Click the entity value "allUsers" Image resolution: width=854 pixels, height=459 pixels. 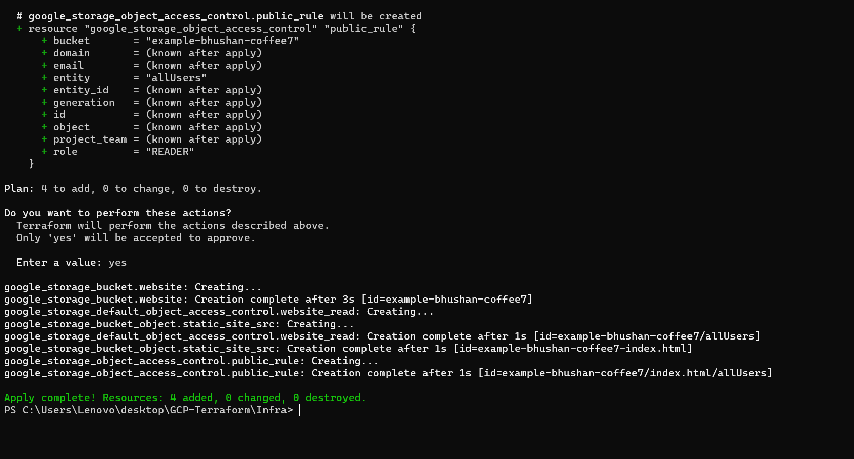176,78
